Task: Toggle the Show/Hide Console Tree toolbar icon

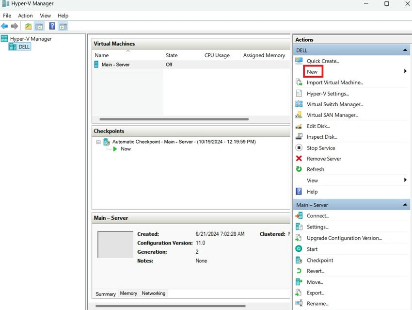Action: (x=39, y=26)
